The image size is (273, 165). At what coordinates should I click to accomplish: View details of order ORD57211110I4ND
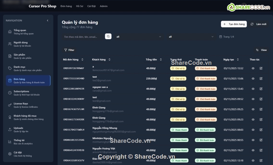(253, 79)
